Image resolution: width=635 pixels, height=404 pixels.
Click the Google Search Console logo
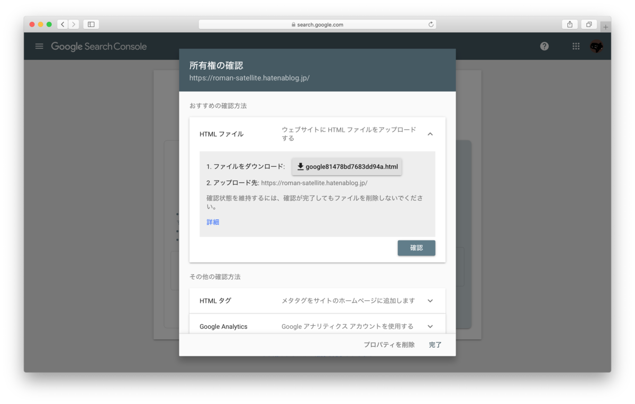tap(99, 47)
